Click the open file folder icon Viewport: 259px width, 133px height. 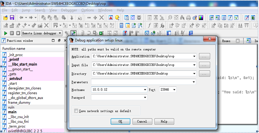[x=6, y=17]
